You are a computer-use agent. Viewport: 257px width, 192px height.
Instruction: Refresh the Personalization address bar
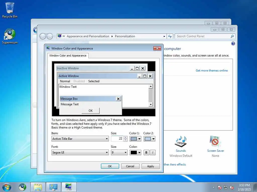(170, 36)
